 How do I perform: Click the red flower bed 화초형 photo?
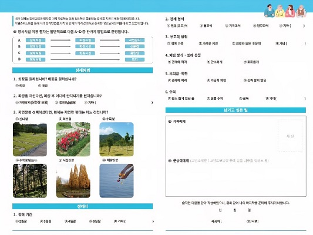point(73,139)
